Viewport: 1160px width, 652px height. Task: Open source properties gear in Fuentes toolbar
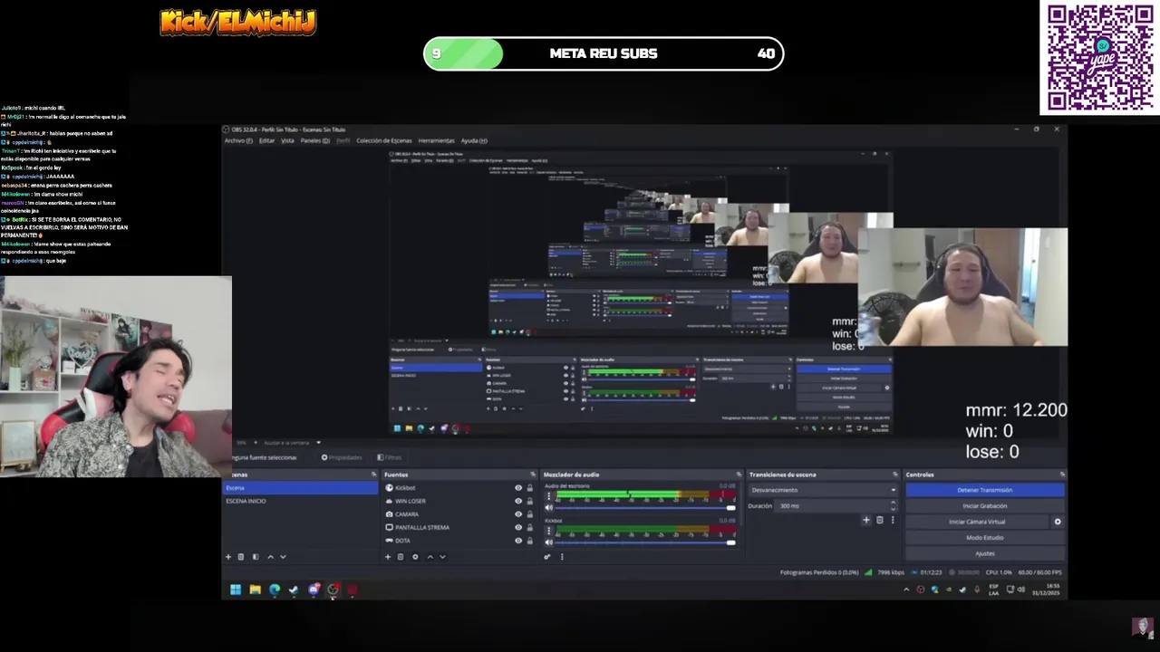coord(415,557)
